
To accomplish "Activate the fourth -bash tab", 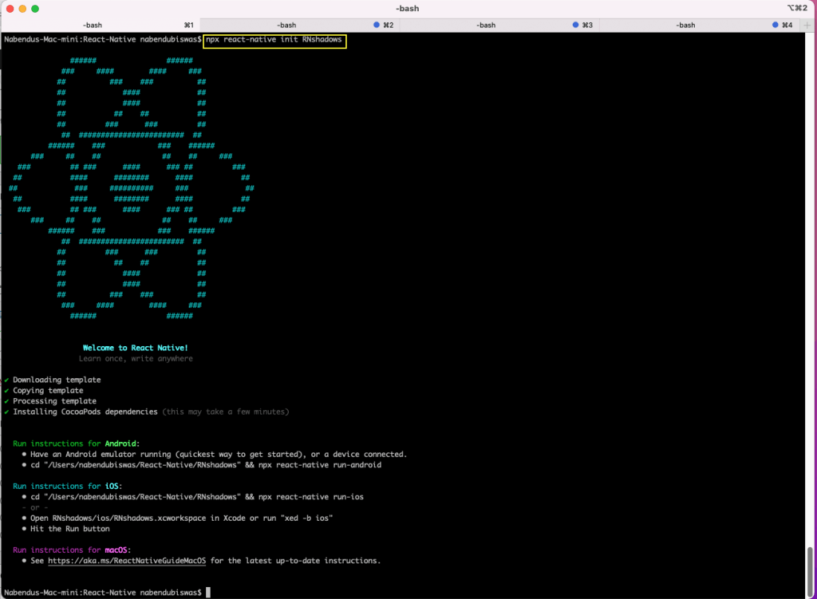I will click(x=685, y=26).
